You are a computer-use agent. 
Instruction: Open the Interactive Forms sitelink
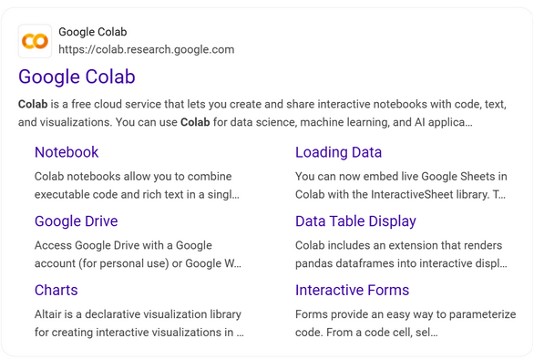[352, 290]
